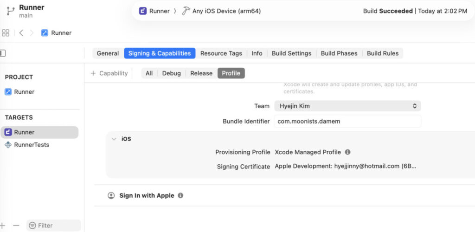Show Sign In with Apple info icon
Image resolution: width=475 pixels, height=232 pixels.
[x=180, y=195]
